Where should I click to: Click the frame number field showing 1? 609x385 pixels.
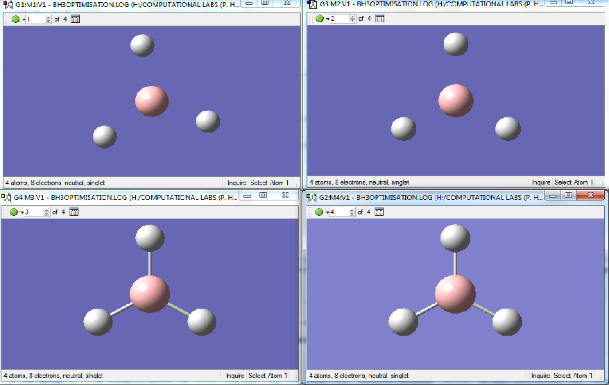(35, 19)
